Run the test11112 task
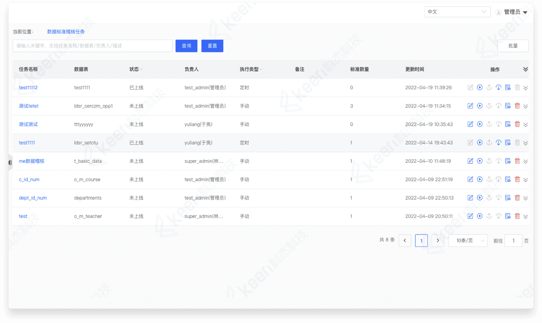 pyautogui.click(x=480, y=88)
